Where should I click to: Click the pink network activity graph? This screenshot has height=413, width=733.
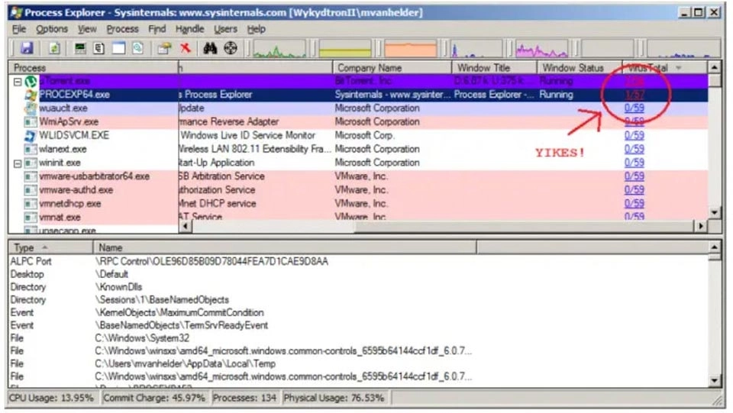pos(541,49)
